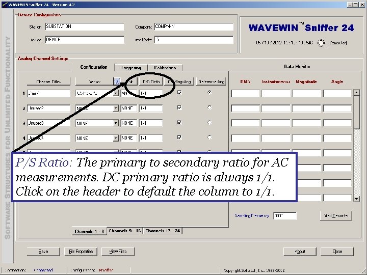Click the data monitor scrollbar down arrow
This screenshot has width=367, height=275.
coord(356,199)
